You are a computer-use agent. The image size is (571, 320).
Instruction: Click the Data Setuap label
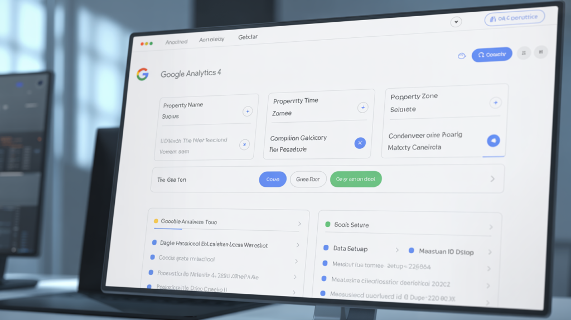point(350,249)
